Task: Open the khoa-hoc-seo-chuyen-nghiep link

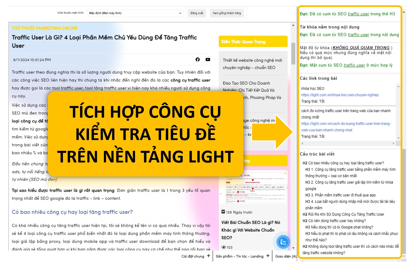Action: [340, 95]
